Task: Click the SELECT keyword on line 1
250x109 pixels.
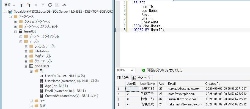Action: coord(139,3)
